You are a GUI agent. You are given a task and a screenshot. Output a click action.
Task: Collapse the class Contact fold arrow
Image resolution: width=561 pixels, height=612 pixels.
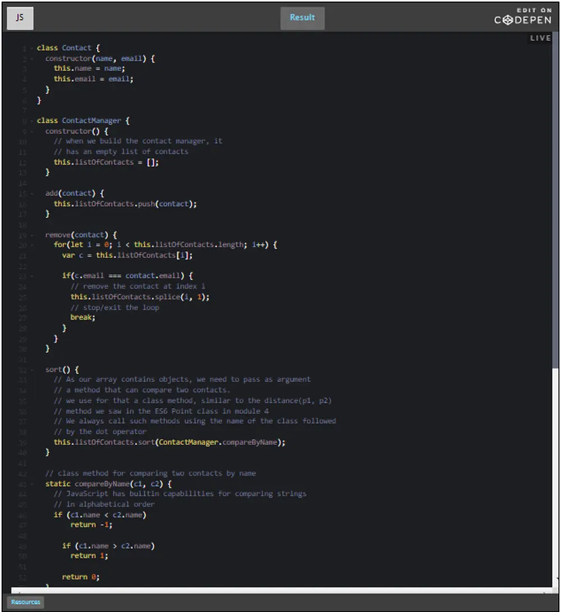click(31, 48)
